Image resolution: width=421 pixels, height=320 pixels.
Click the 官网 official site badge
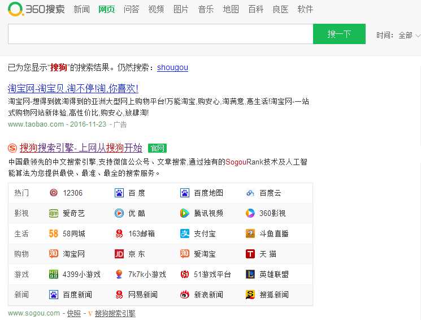pyautogui.click(x=157, y=148)
